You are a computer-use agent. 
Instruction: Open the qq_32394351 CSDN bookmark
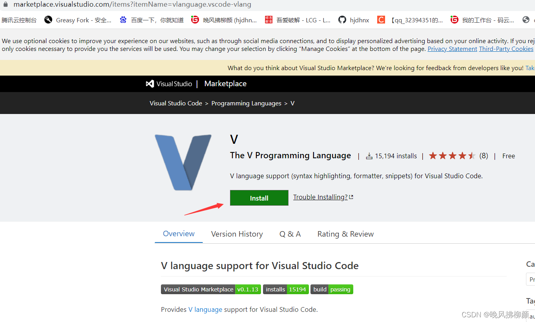coord(410,20)
